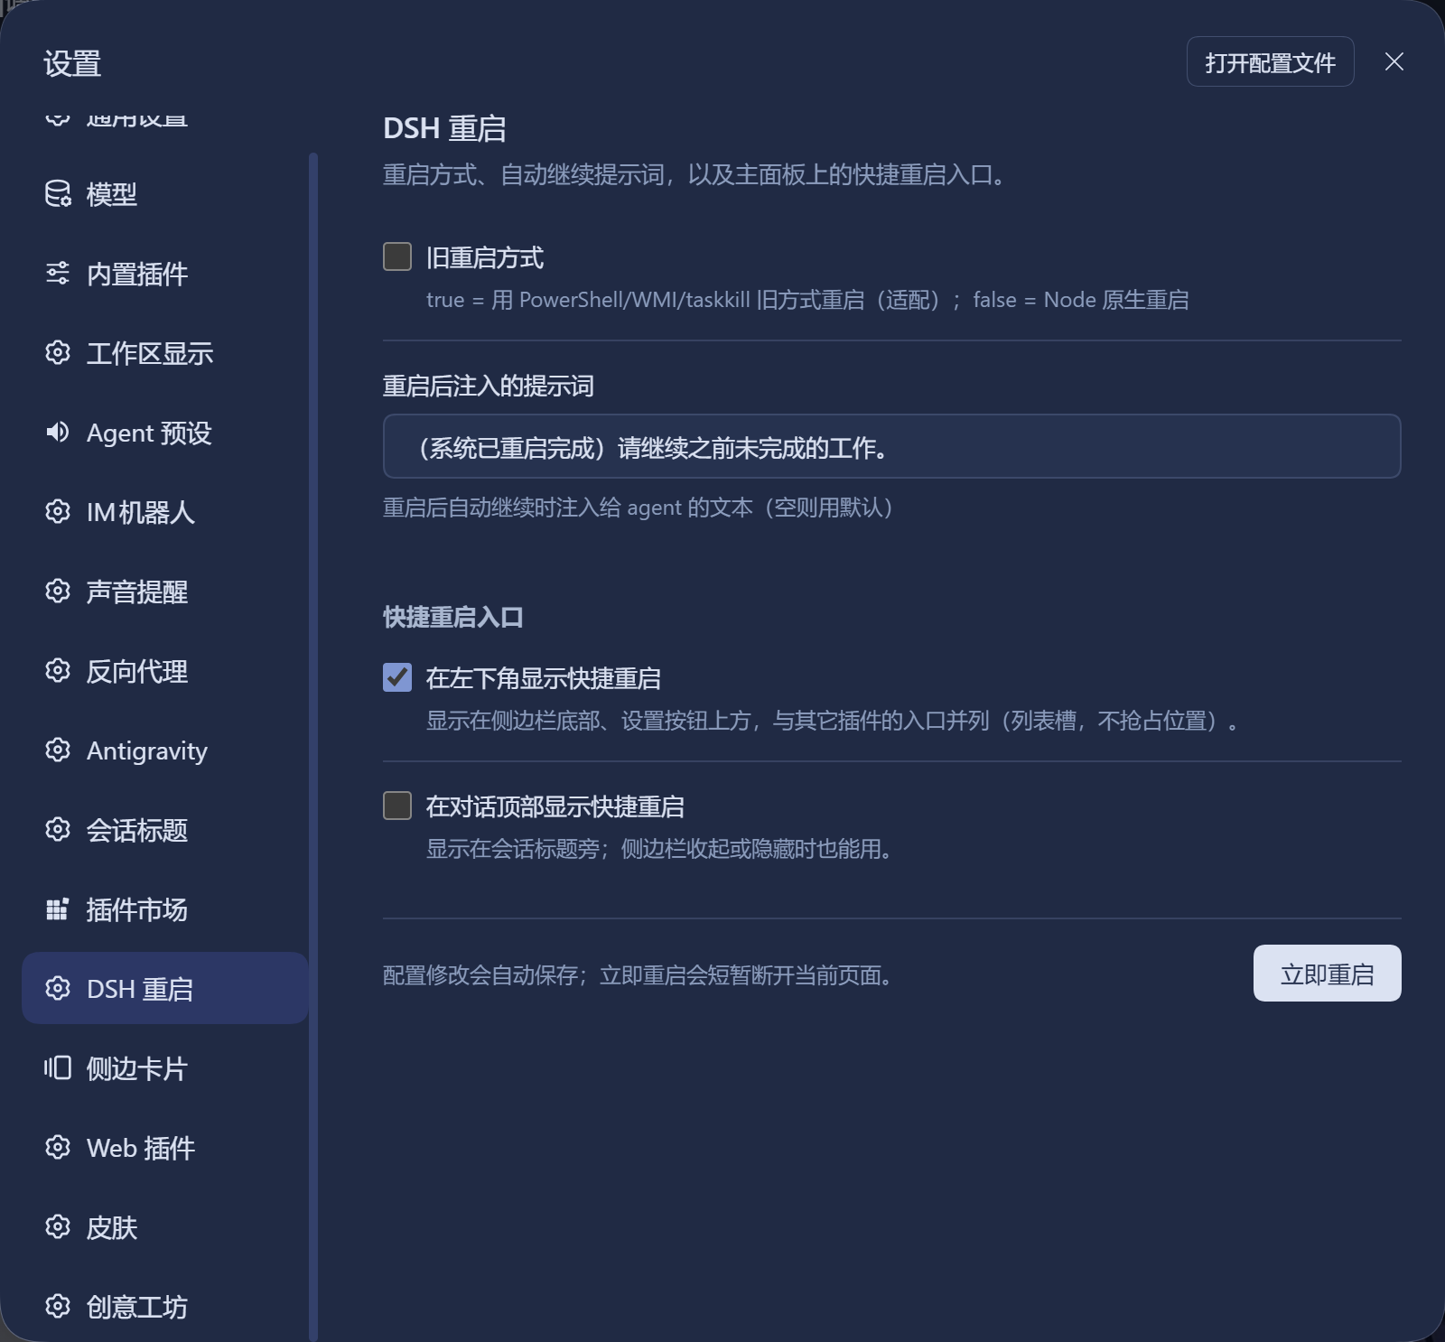The image size is (1445, 1342).
Task: Click the gear icon beside DSH 重启
Action: point(58,988)
